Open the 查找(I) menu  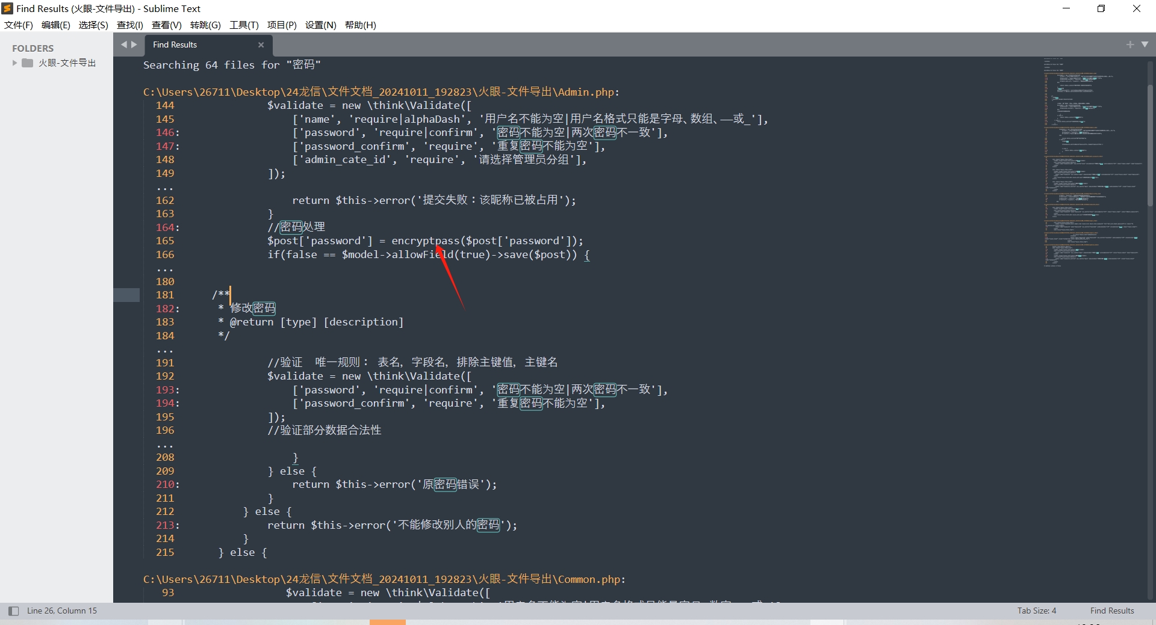pos(130,25)
